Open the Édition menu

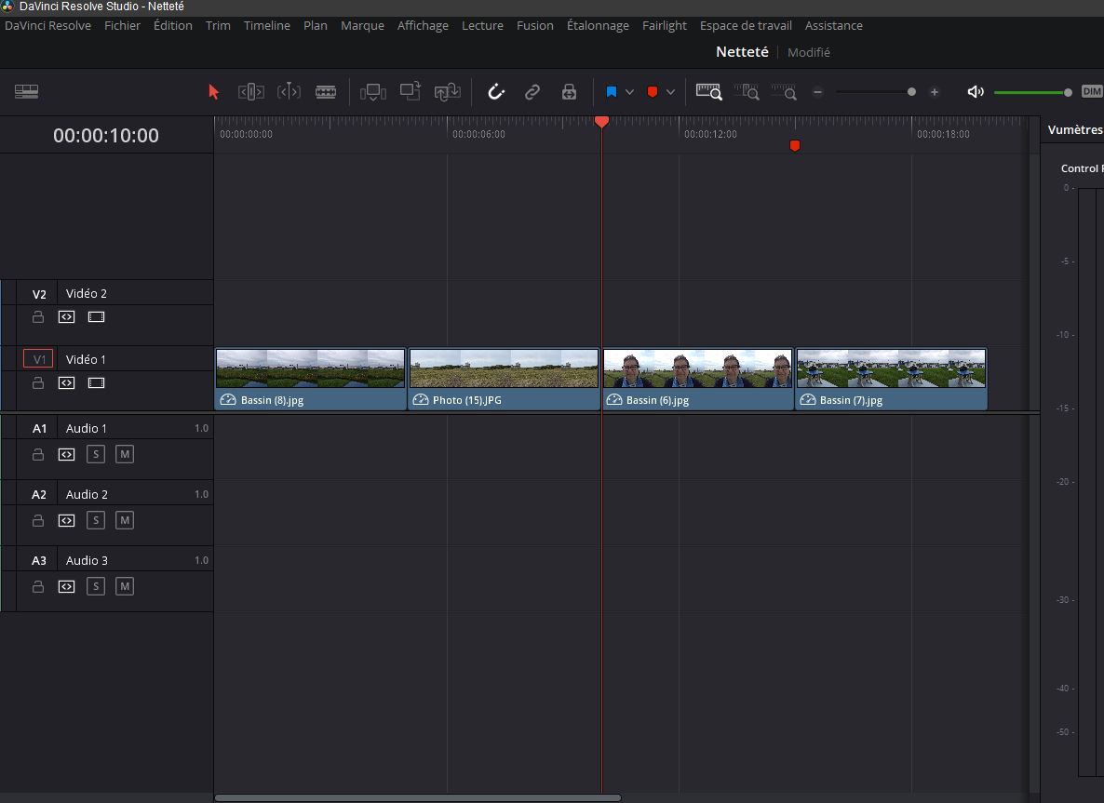172,25
